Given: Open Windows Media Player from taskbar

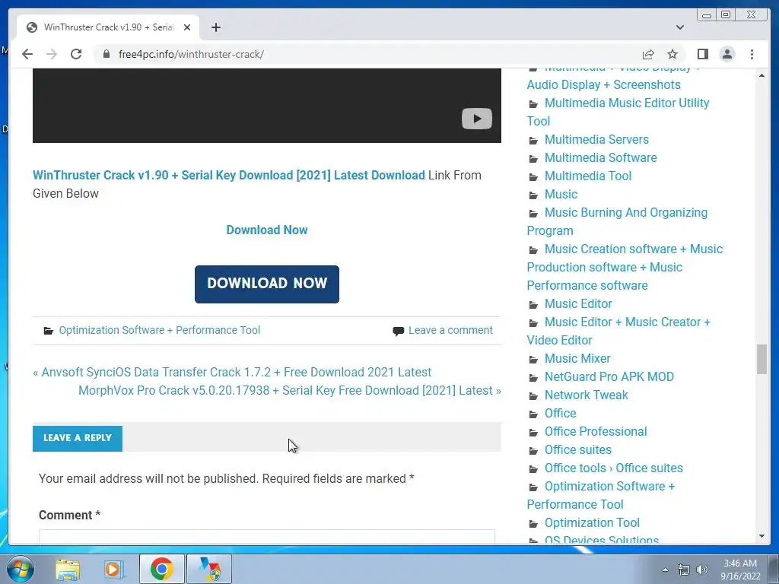Looking at the screenshot, I should 114,570.
